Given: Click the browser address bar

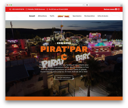Looking at the screenshot, I should point(61,5).
